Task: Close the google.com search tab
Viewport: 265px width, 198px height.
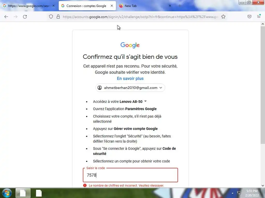Action: click(x=54, y=6)
